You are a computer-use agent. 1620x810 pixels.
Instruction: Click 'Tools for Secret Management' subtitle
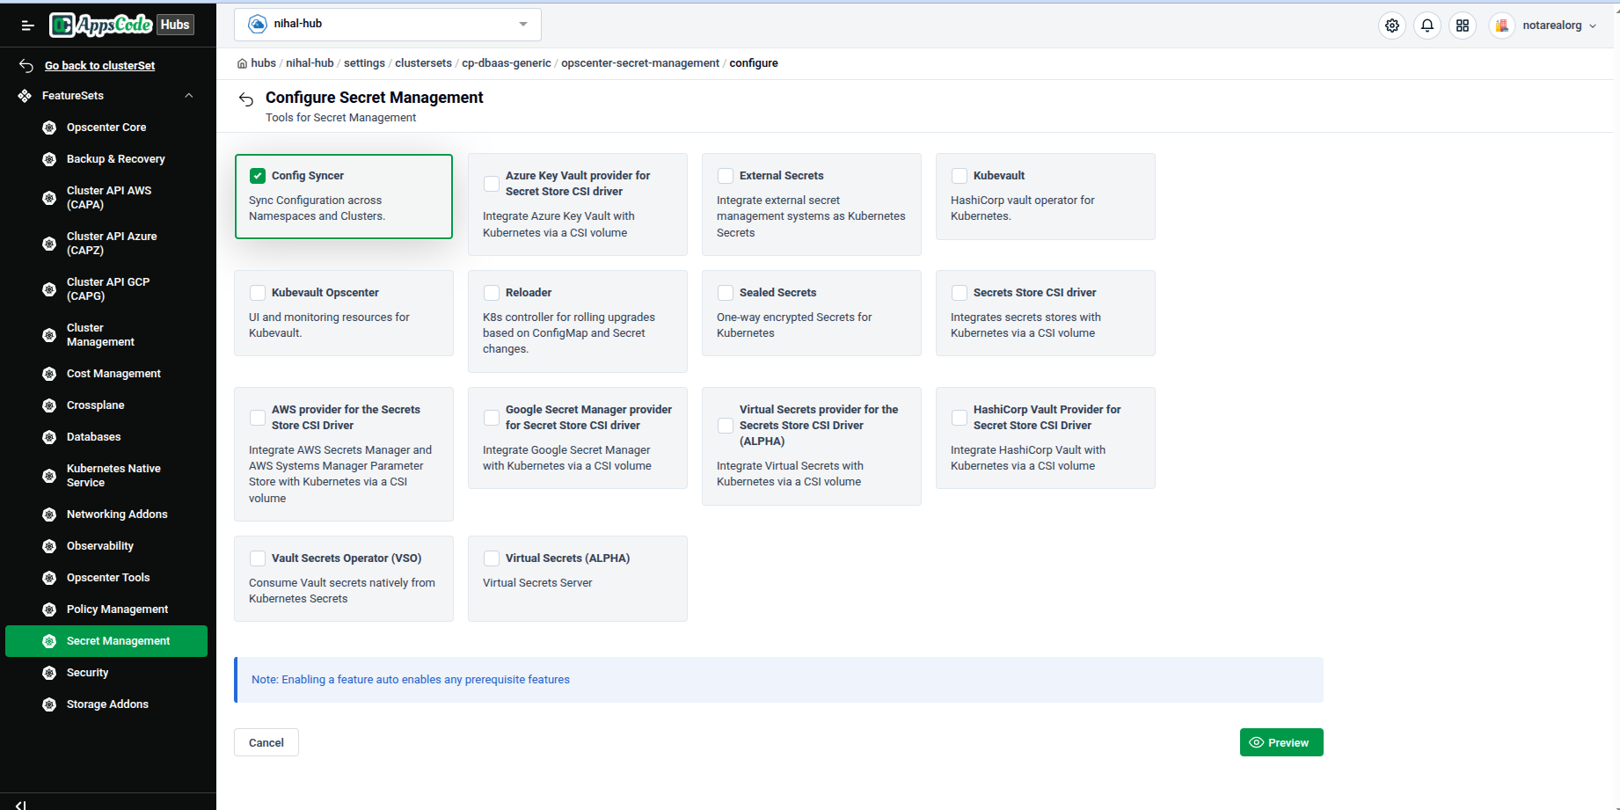tap(341, 118)
